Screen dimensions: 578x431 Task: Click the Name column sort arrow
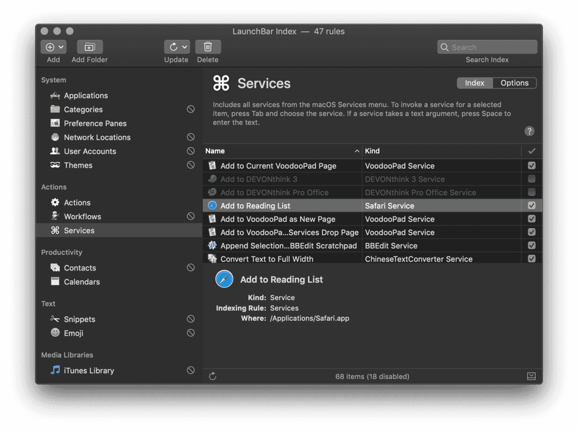357,151
